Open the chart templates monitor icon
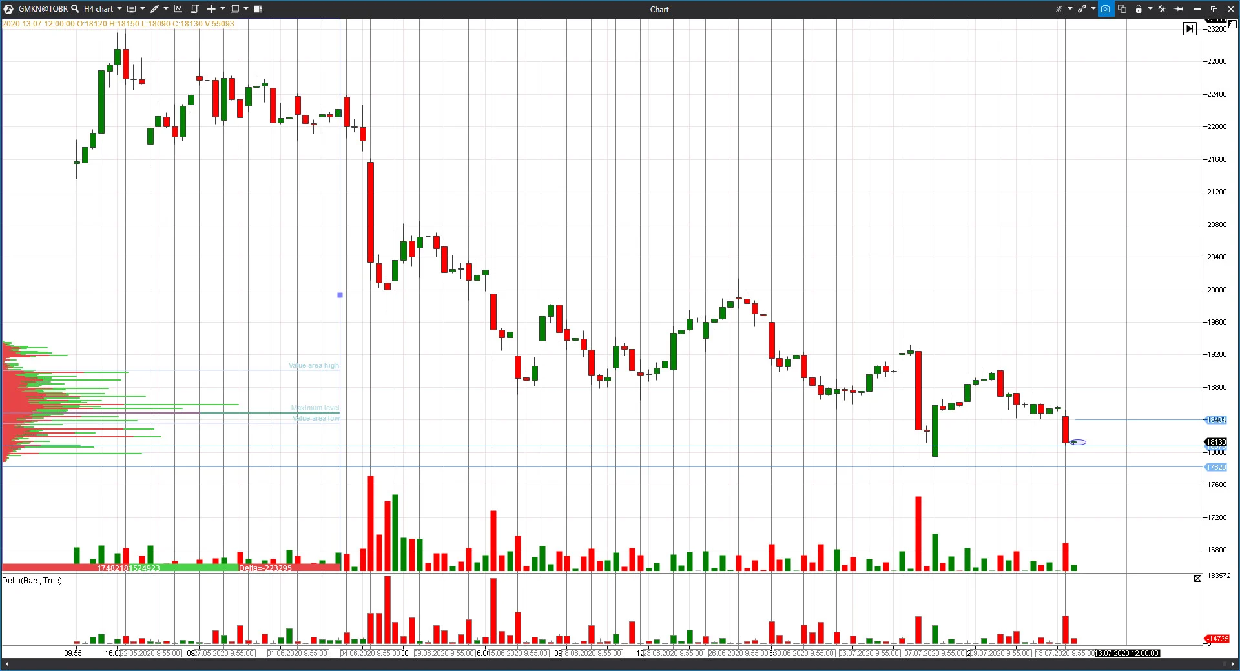The width and height of the screenshot is (1240, 671). tap(131, 9)
